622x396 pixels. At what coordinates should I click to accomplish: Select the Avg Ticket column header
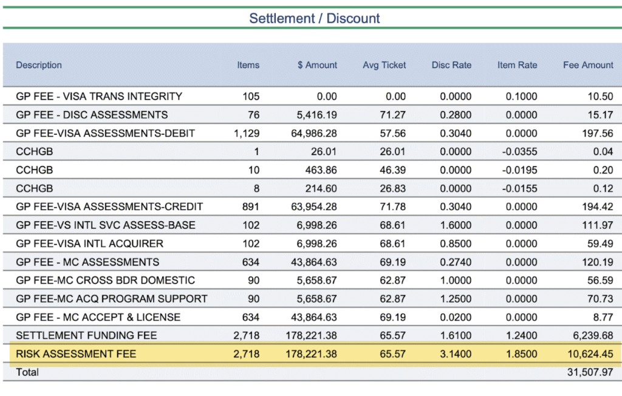384,65
